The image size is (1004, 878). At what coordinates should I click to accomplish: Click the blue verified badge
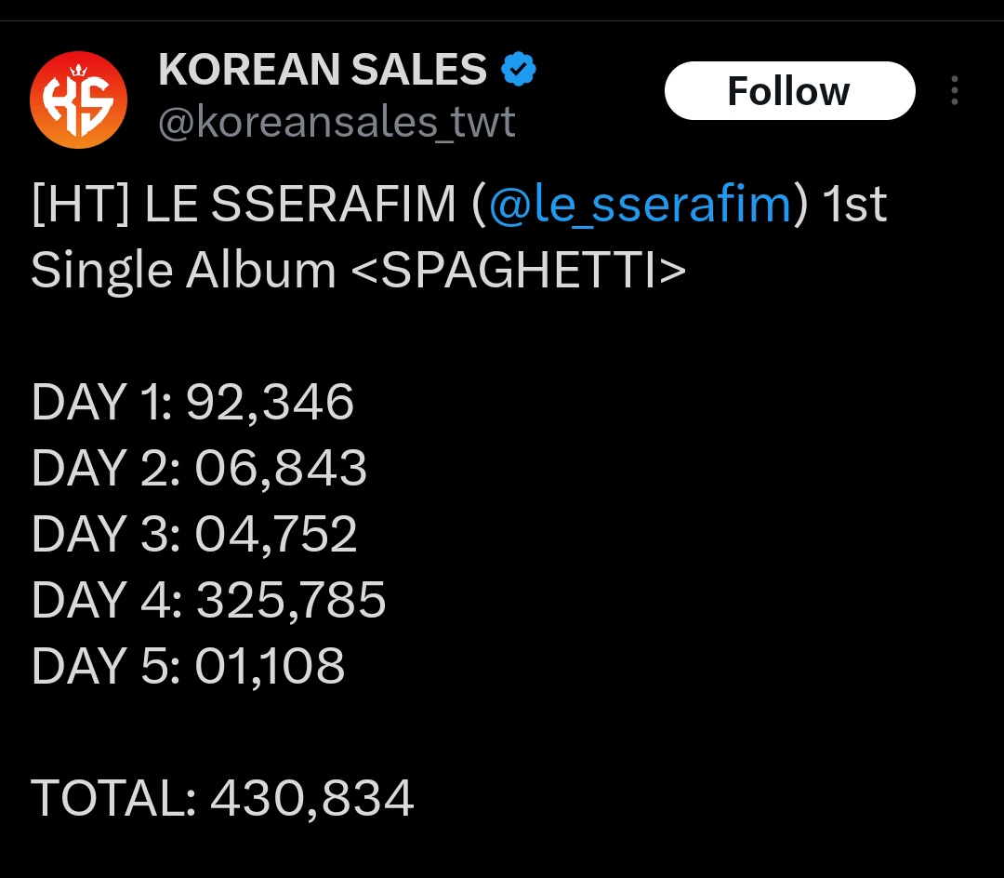click(x=518, y=70)
